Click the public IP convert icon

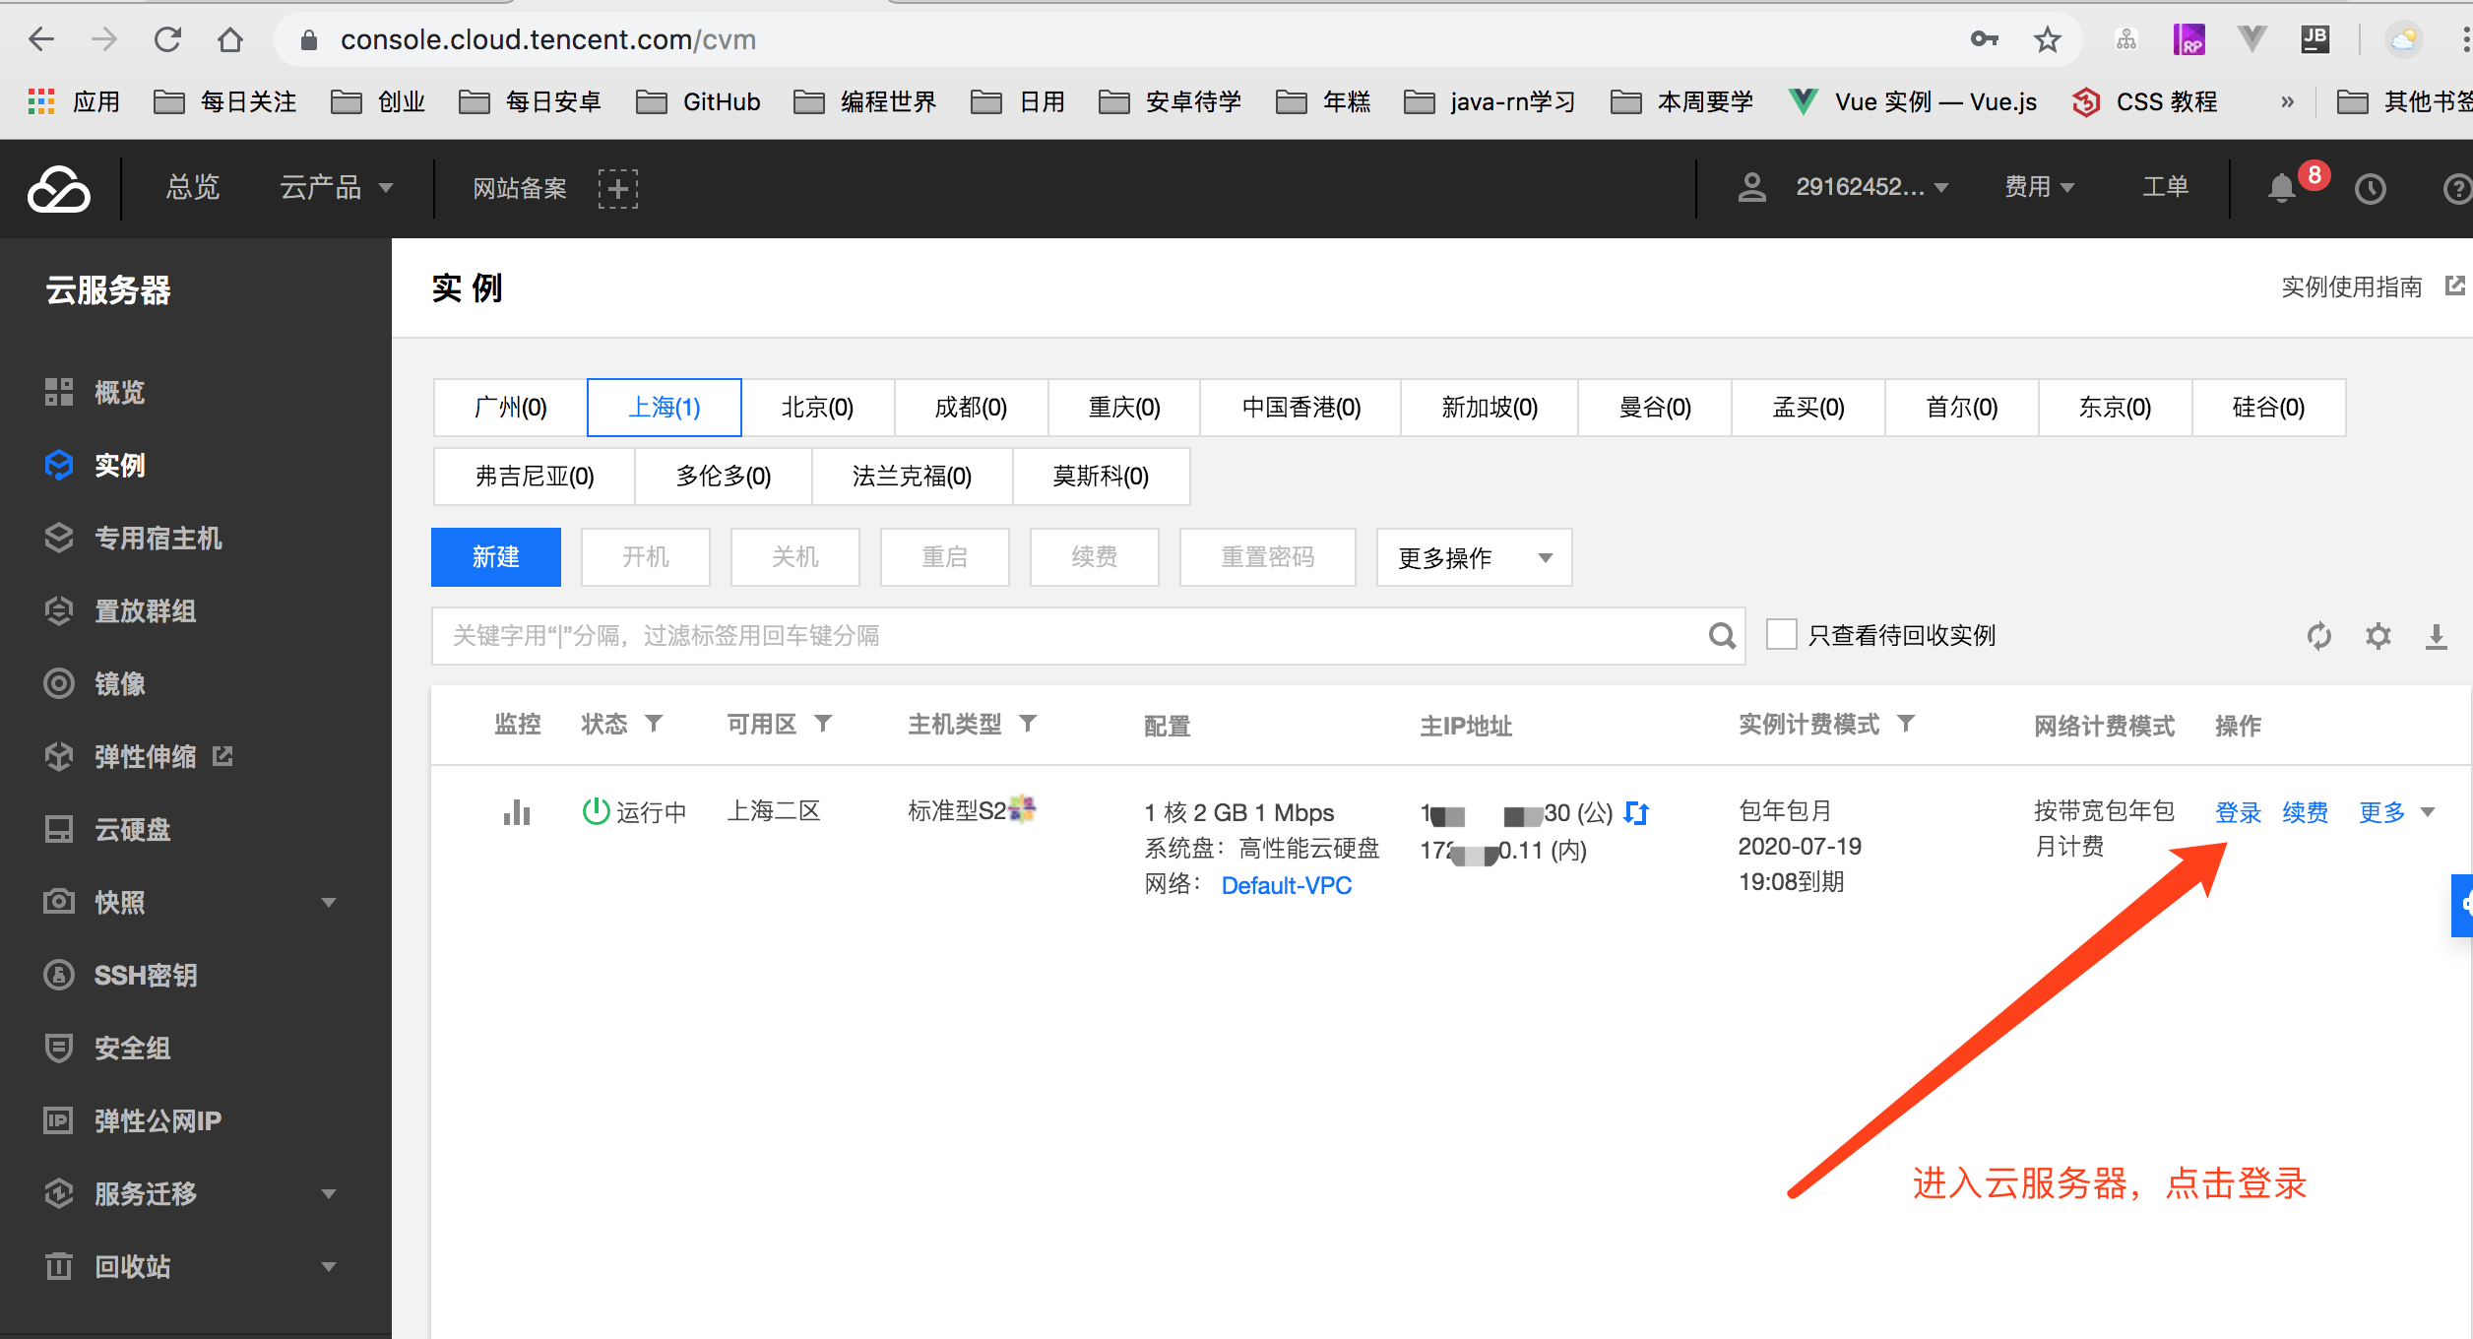[x=1637, y=813]
